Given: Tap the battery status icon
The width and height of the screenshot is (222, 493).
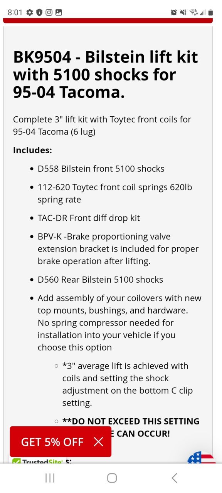Looking at the screenshot, I should tap(210, 12).
